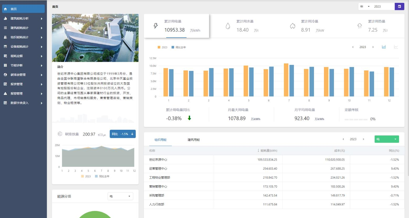This screenshot has height=218, width=409.
Task: Select the 累计用冷量 summary card
Action: (307, 26)
